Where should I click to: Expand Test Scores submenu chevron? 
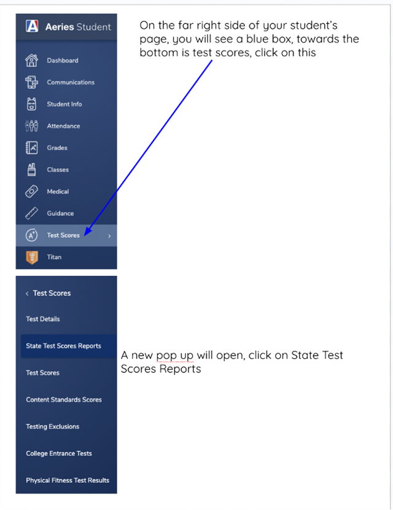tap(109, 236)
